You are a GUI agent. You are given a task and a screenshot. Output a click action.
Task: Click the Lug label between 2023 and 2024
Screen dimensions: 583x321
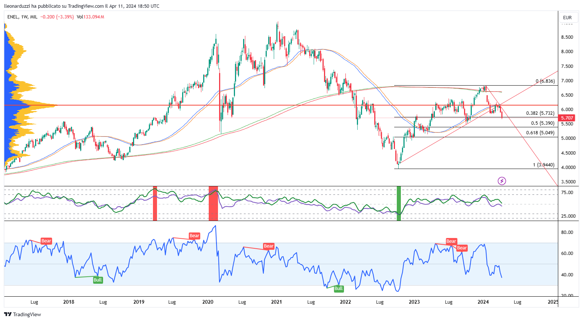pyautogui.click(x=449, y=302)
